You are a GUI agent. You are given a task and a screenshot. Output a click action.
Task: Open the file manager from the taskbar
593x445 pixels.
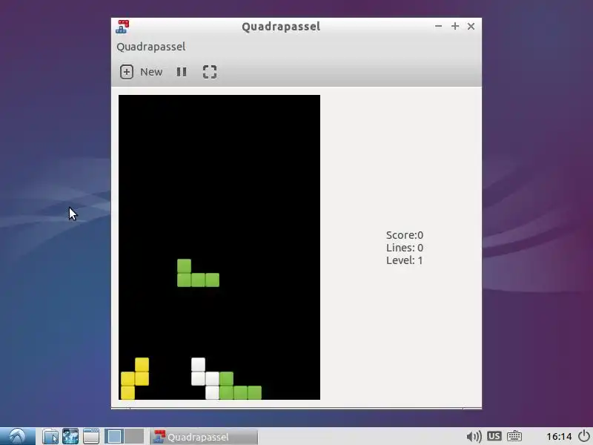50,436
